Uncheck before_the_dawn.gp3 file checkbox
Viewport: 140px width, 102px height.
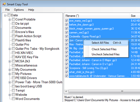[67, 25]
